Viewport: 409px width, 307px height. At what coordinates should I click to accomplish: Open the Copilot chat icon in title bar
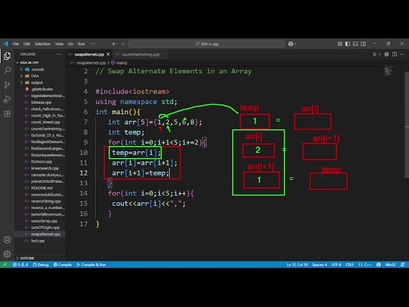click(x=291, y=44)
